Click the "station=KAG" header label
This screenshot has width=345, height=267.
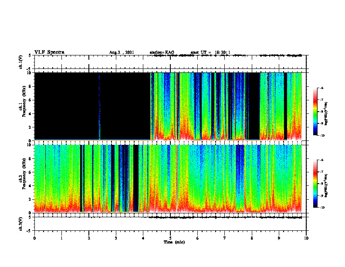(162, 52)
